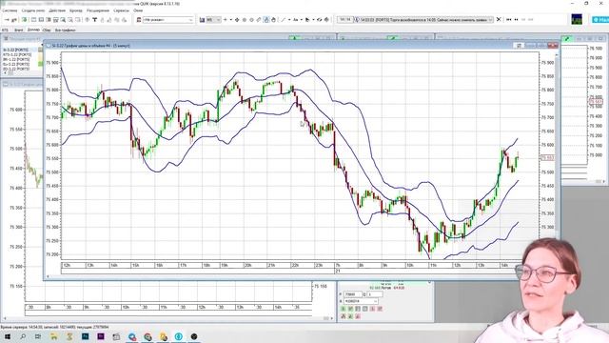Click the price input field in order panel
The image size is (609, 343).
[x=353, y=294]
